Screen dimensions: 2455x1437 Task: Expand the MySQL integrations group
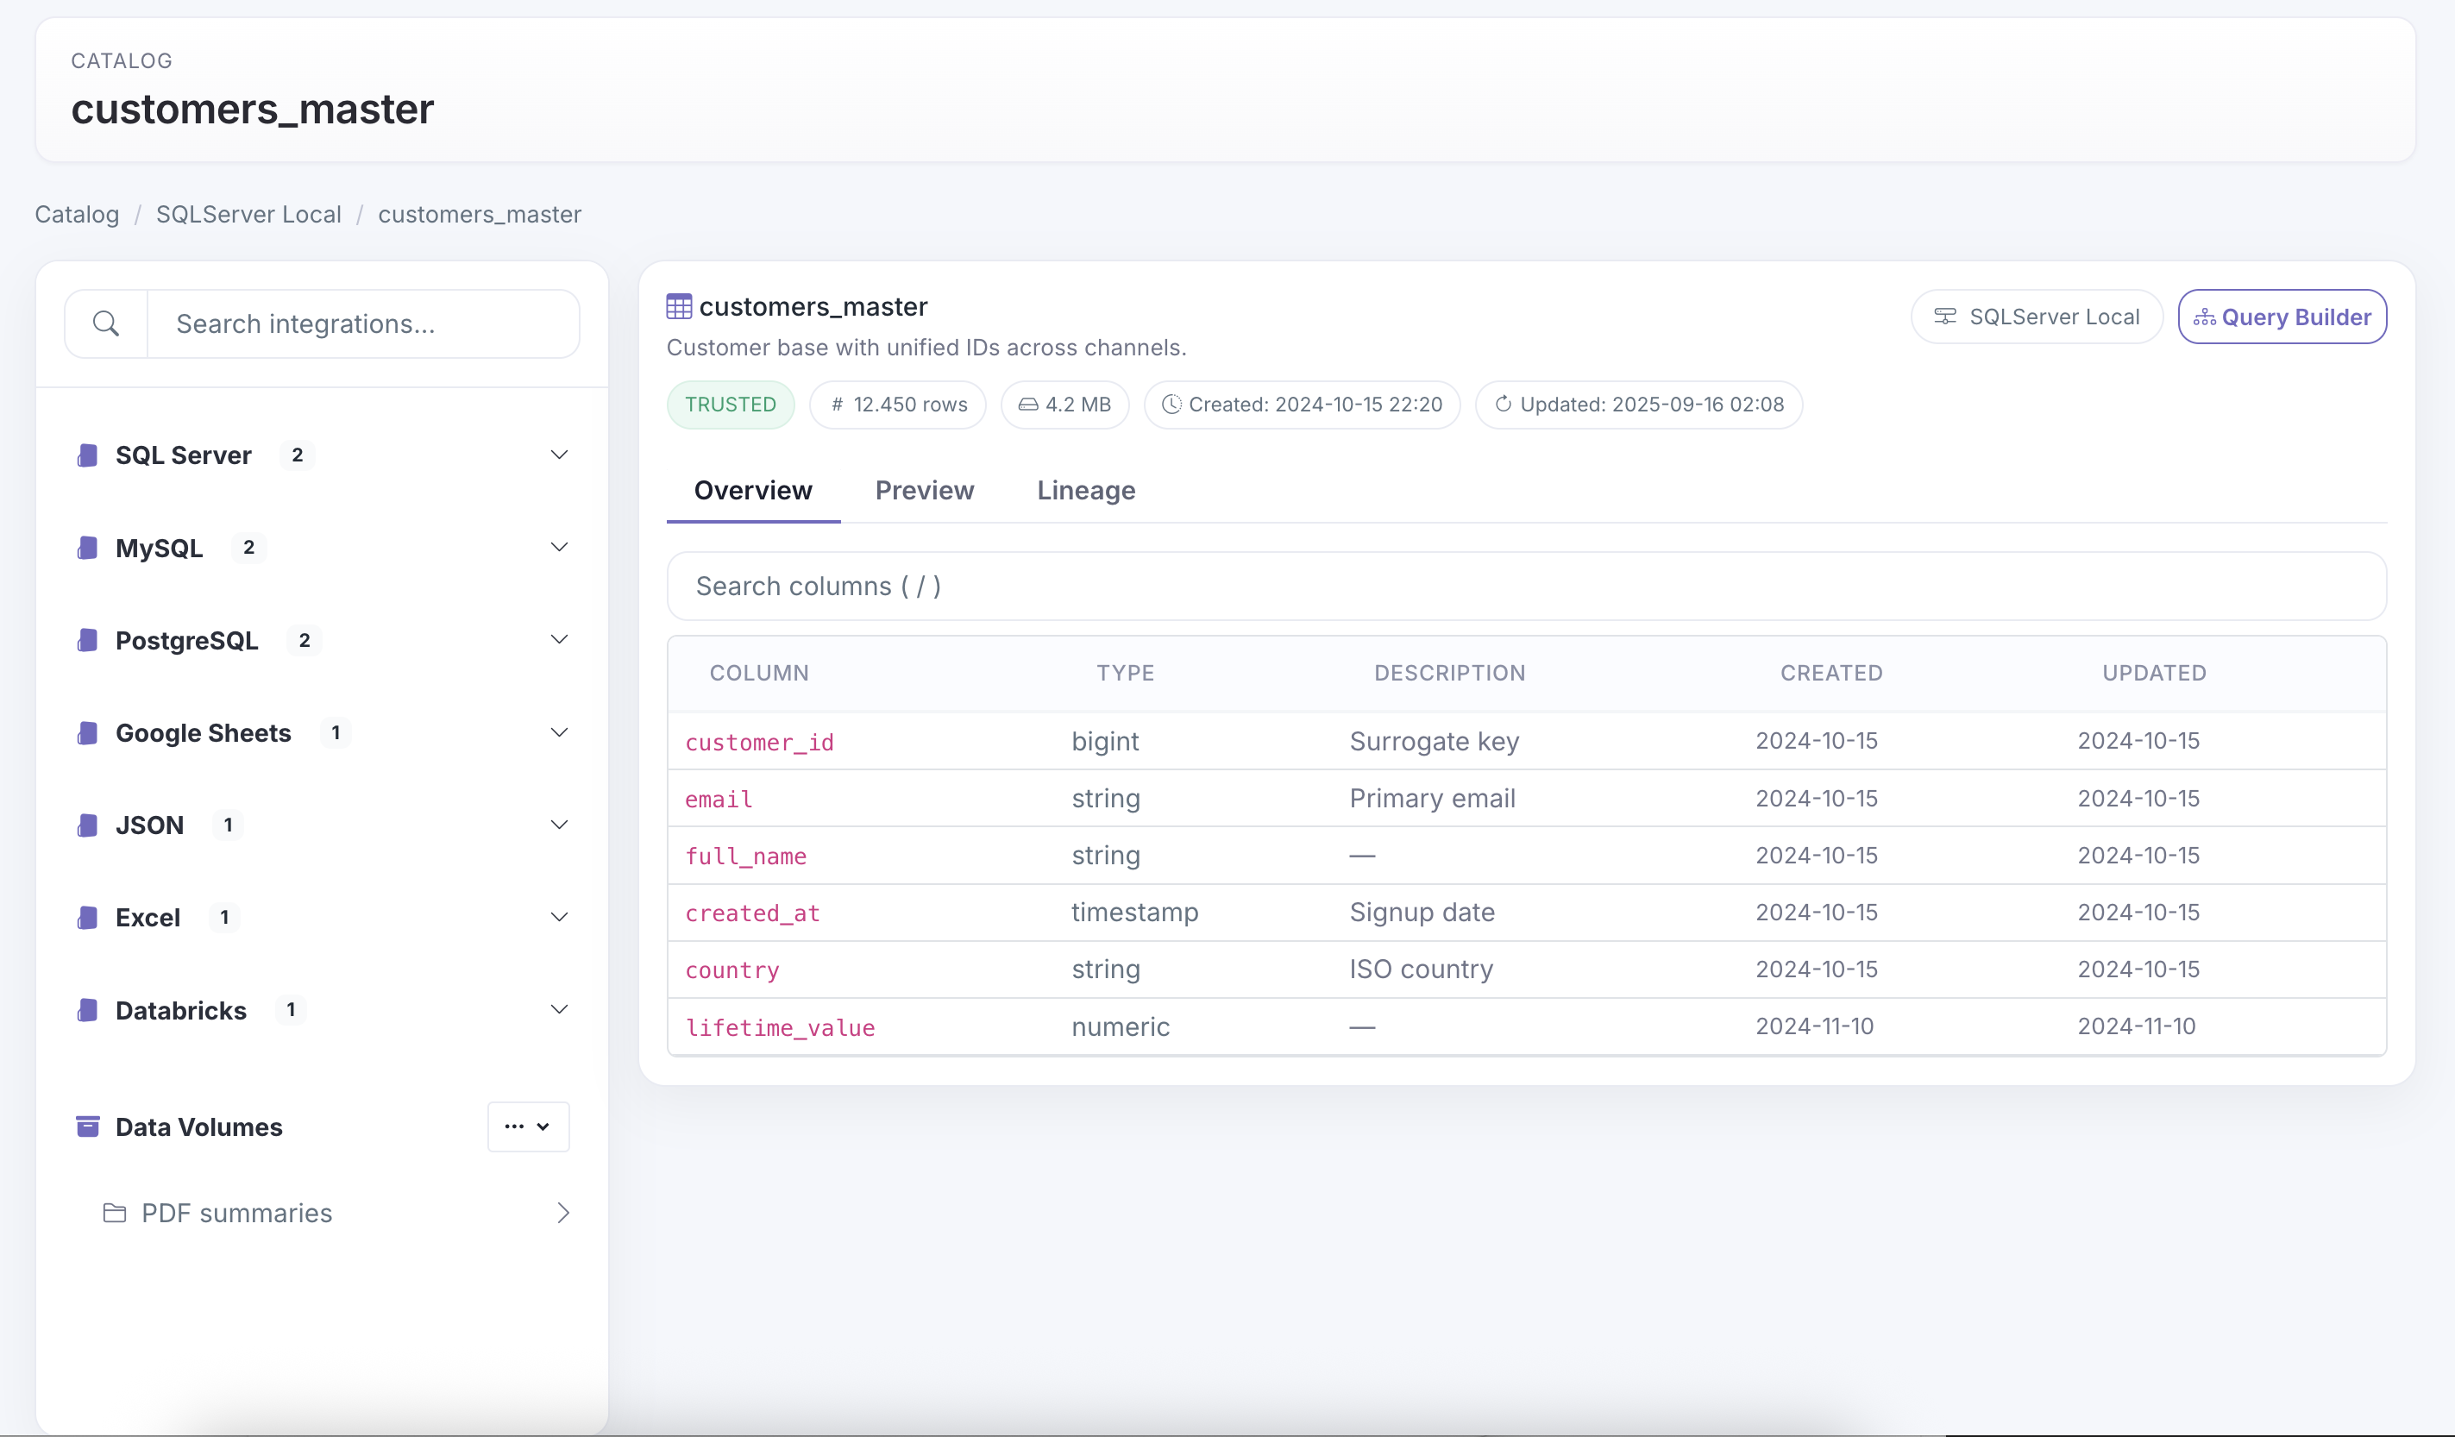[559, 548]
